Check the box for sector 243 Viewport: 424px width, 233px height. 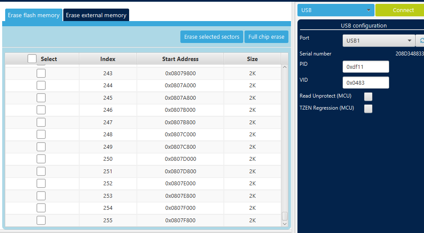(41, 73)
